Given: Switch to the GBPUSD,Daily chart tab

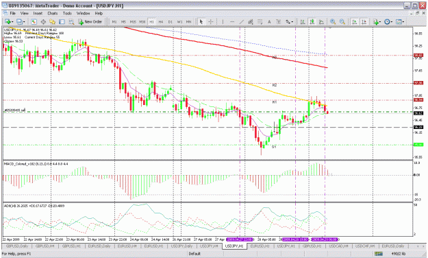Looking at the screenshot, I should (x=17, y=246).
